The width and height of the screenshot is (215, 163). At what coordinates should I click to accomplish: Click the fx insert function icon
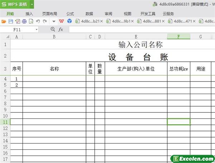[61, 29]
